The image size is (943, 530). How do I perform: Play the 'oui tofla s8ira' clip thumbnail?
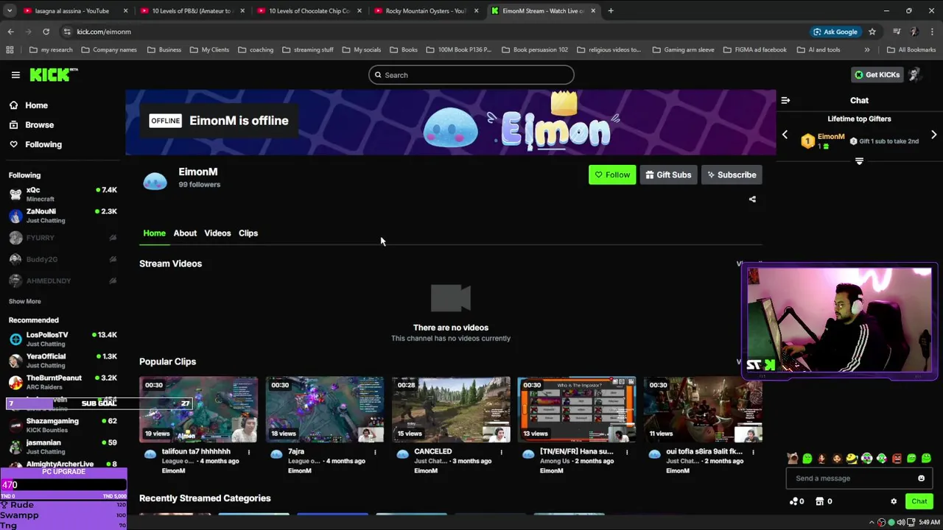(x=703, y=409)
